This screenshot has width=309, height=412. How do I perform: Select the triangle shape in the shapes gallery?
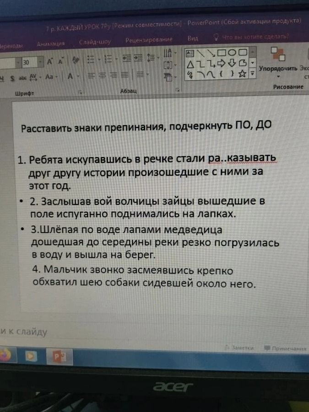190,65
